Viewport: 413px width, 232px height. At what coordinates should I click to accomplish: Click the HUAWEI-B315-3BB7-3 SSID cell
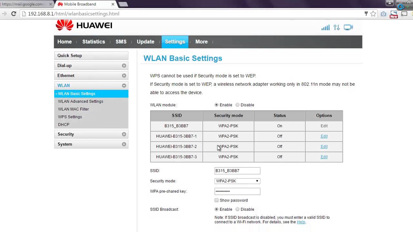[x=176, y=157]
